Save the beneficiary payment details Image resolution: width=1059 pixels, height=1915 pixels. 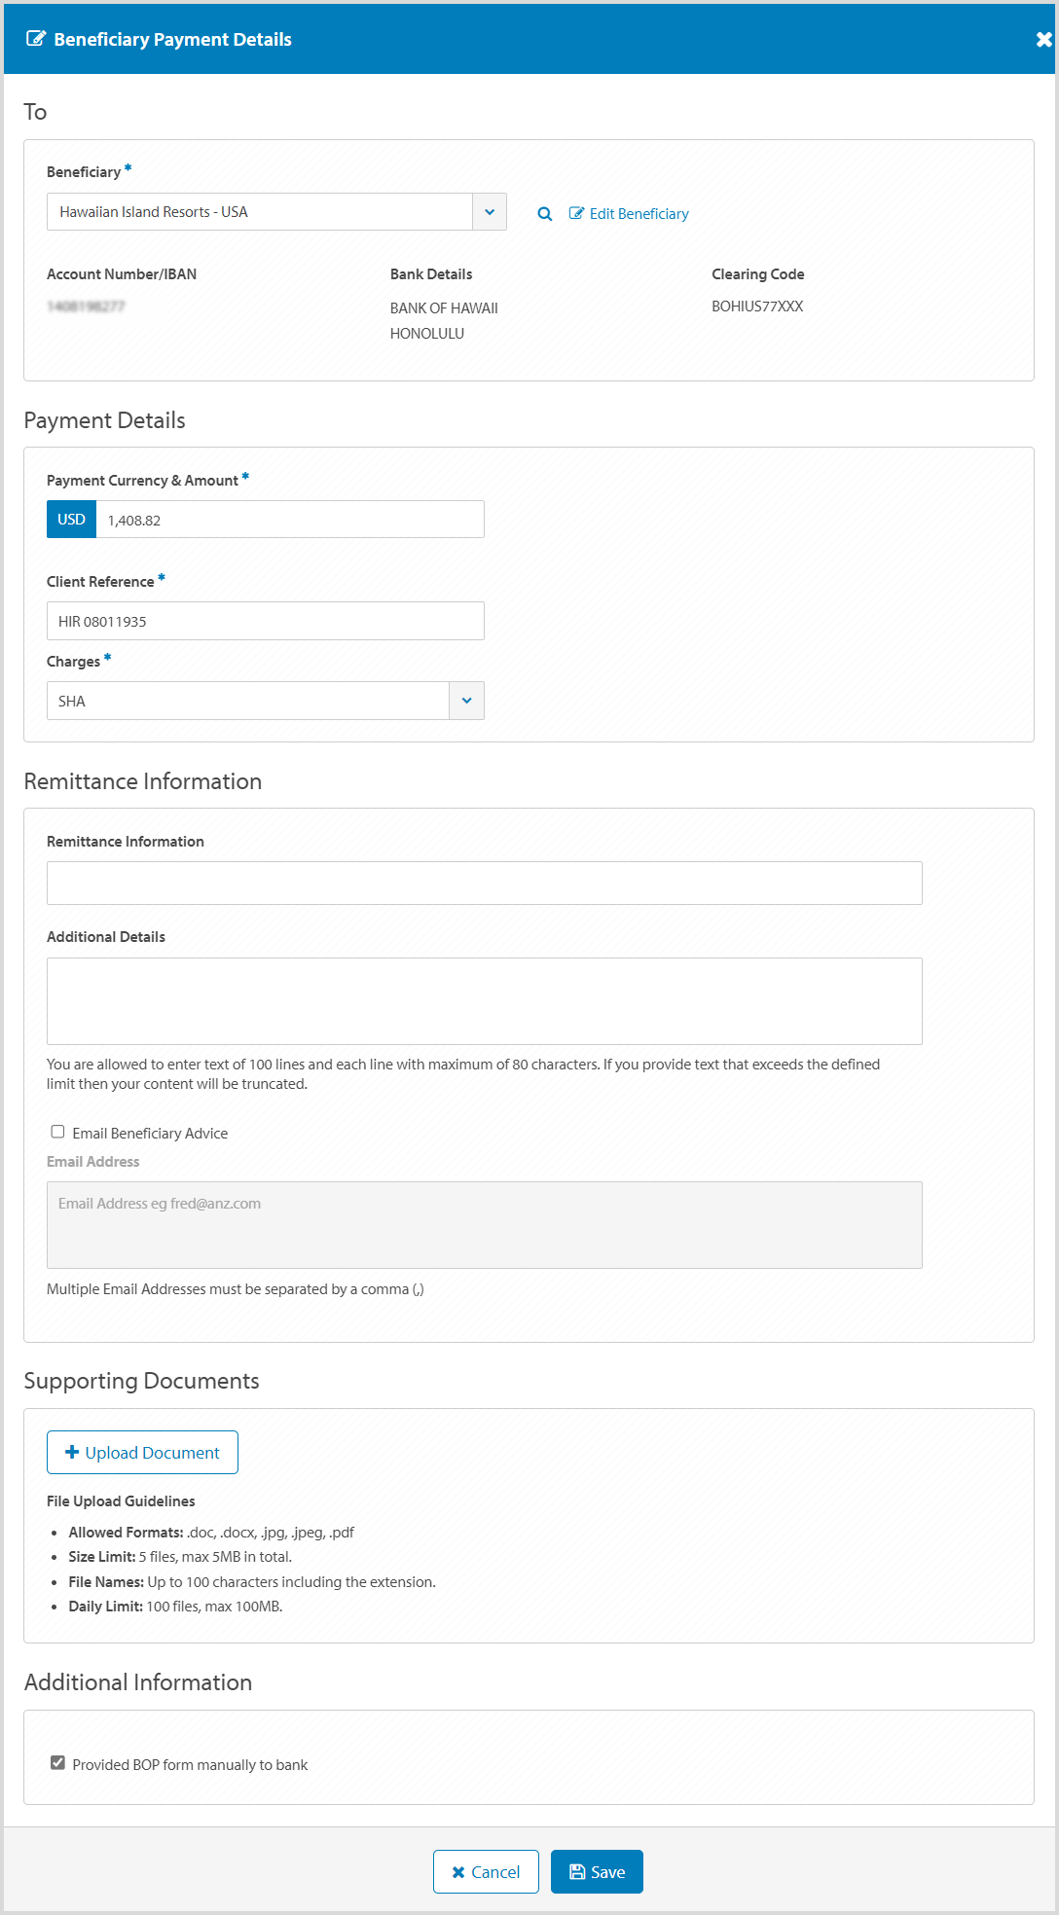pos(597,1872)
